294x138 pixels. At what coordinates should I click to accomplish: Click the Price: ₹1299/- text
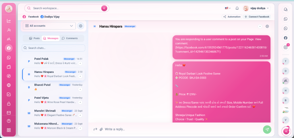coord(188,94)
